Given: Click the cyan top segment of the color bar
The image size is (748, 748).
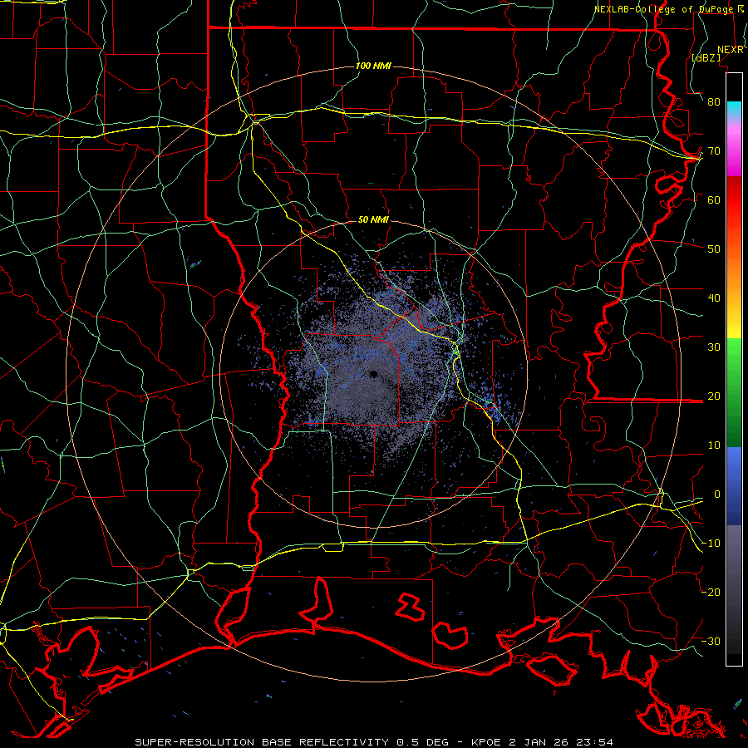Looking at the screenshot, I should pos(734,109).
